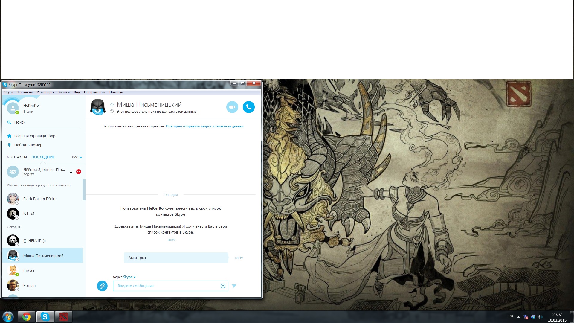Click the В сети status text
Image resolution: width=574 pixels, height=323 pixels.
coord(28,112)
